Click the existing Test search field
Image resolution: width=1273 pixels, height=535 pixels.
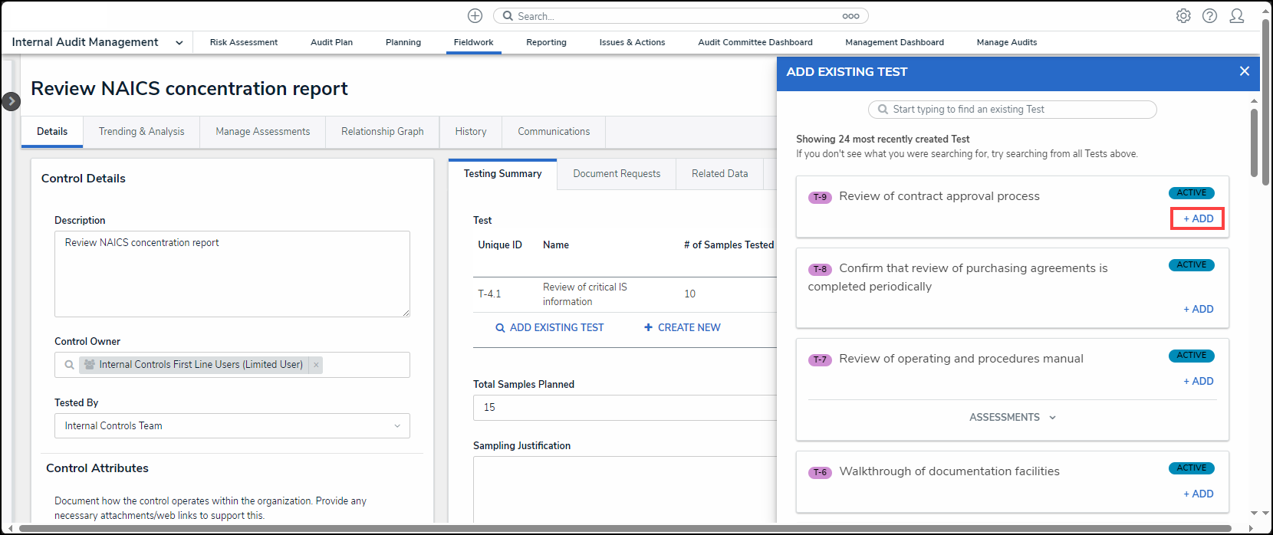(x=1012, y=110)
